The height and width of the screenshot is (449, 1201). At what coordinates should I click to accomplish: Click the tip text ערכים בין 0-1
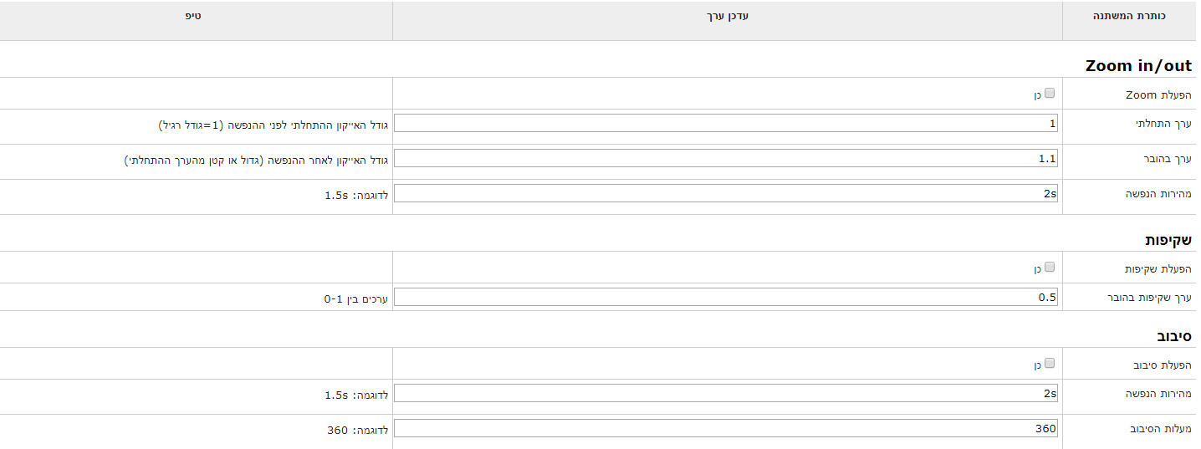coord(356,298)
